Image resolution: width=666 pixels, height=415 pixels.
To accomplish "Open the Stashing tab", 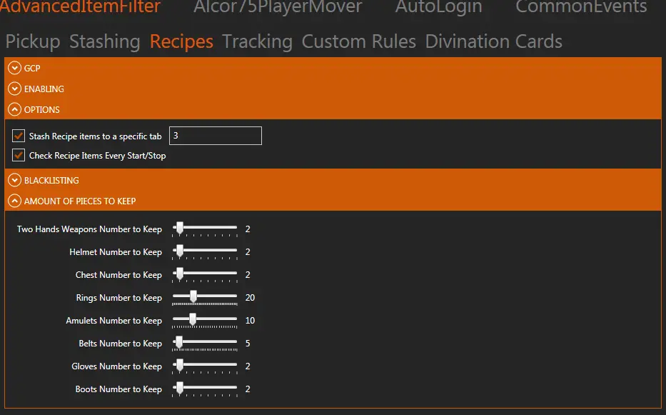I will tap(104, 41).
